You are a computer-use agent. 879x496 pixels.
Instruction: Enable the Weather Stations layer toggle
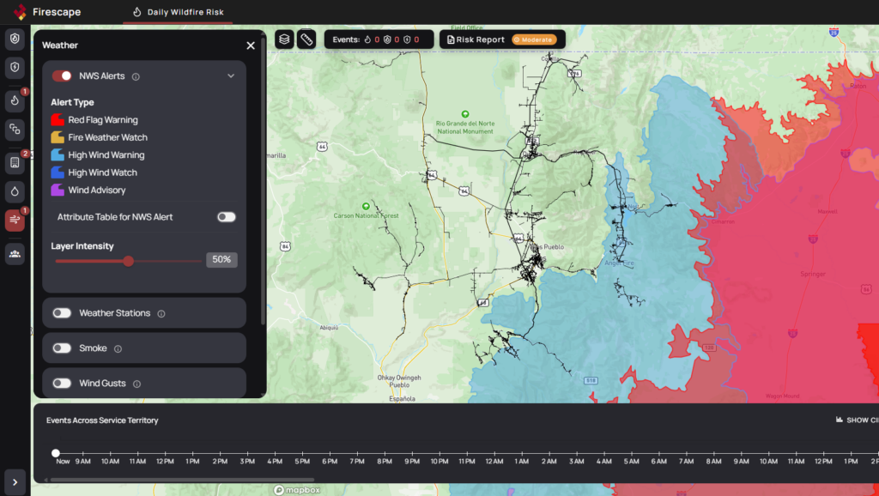pos(62,313)
